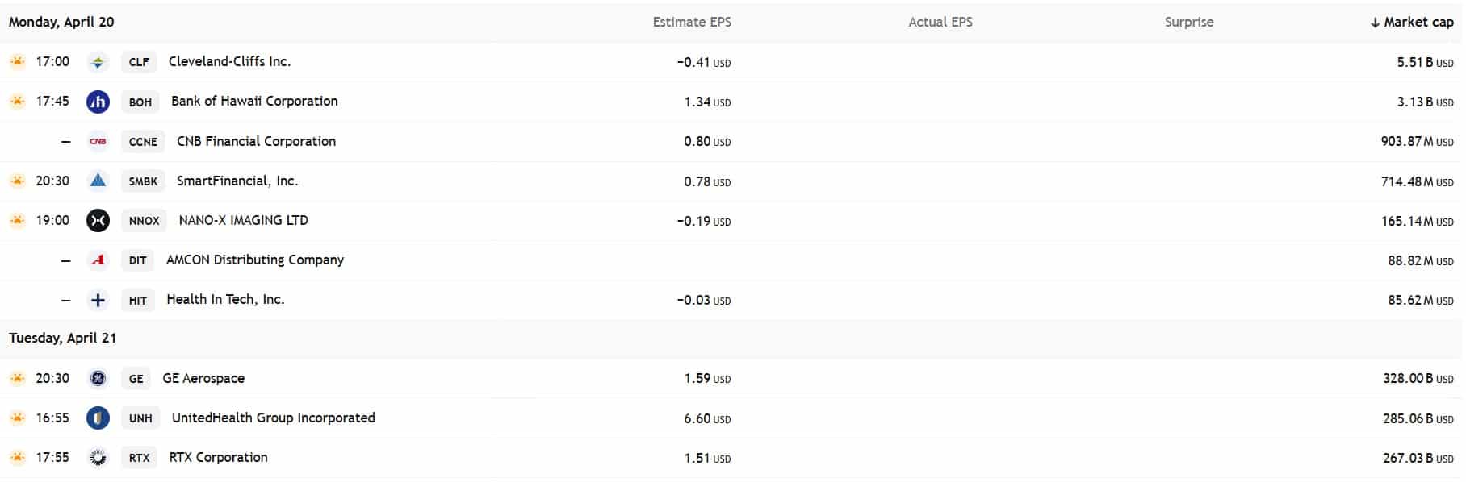Click the sun icon beside GE Aerospace
Image resolution: width=1466 pixels, height=482 pixels.
pos(17,378)
